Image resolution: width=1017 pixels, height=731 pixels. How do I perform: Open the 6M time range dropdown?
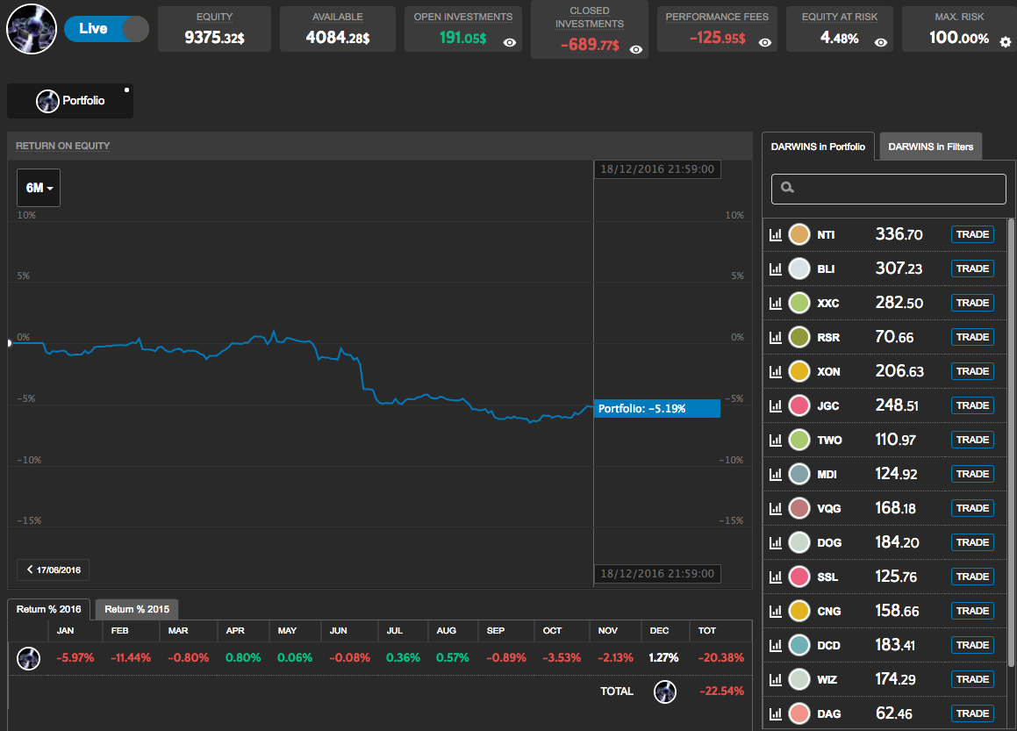click(39, 188)
